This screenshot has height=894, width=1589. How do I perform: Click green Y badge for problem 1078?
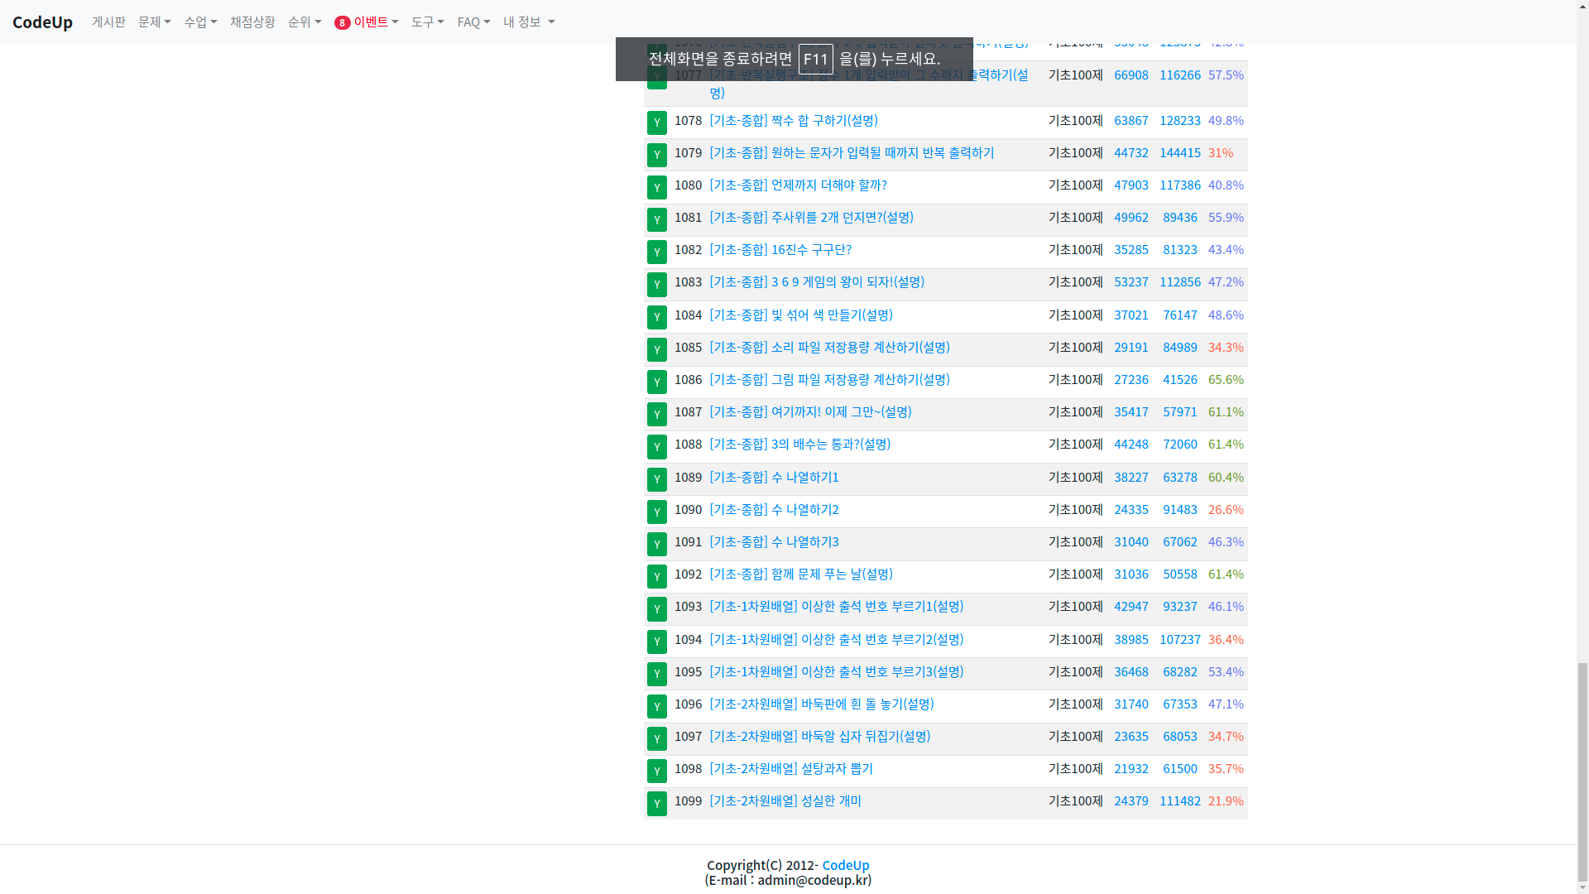tap(656, 123)
